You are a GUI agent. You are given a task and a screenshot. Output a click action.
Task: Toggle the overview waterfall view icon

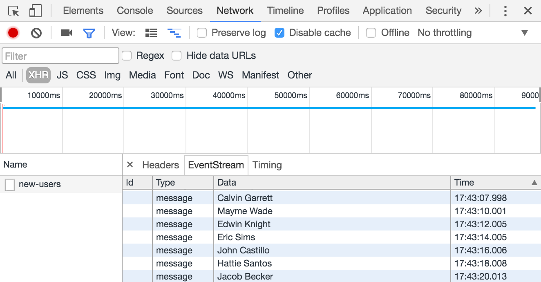pyautogui.click(x=174, y=33)
